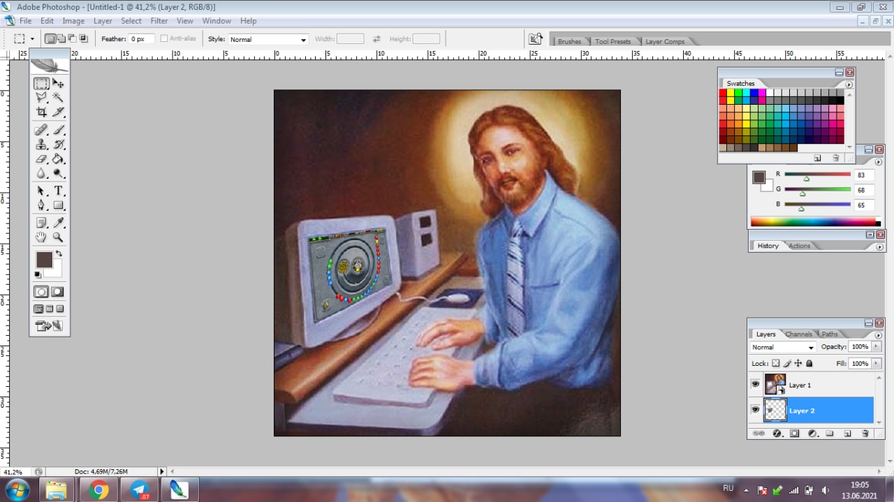This screenshot has width=894, height=502.
Task: Select the Rectangular Marquee tool
Action: [41, 83]
